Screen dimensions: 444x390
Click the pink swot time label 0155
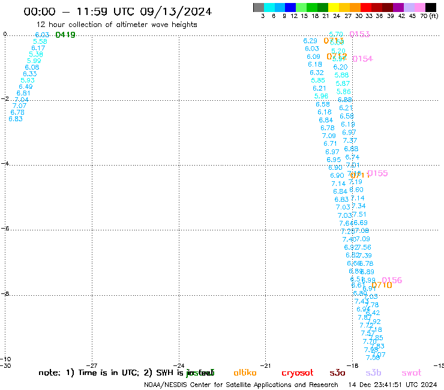pyautogui.click(x=377, y=173)
